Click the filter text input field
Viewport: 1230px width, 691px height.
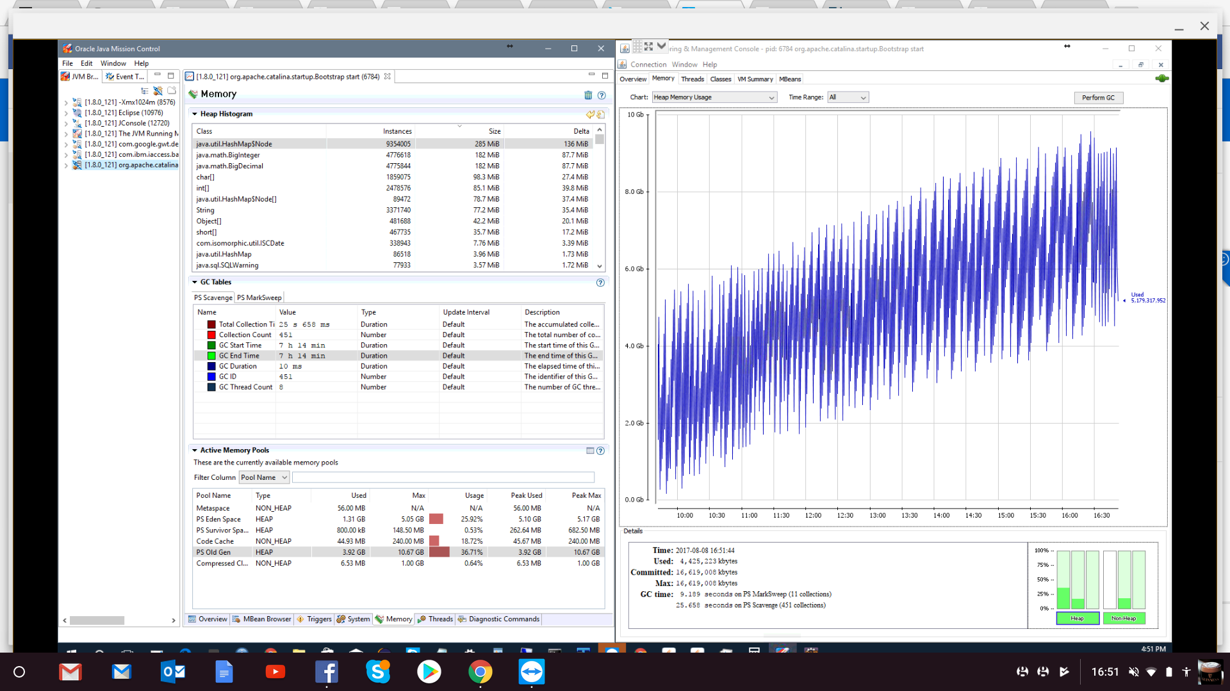click(x=443, y=477)
